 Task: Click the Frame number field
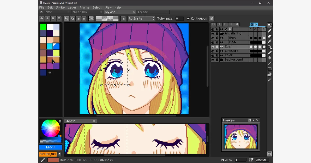coord(241,160)
